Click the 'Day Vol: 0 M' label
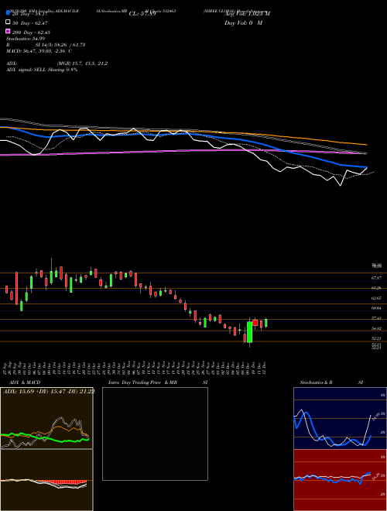This screenshot has width=387, height=511. (x=243, y=22)
